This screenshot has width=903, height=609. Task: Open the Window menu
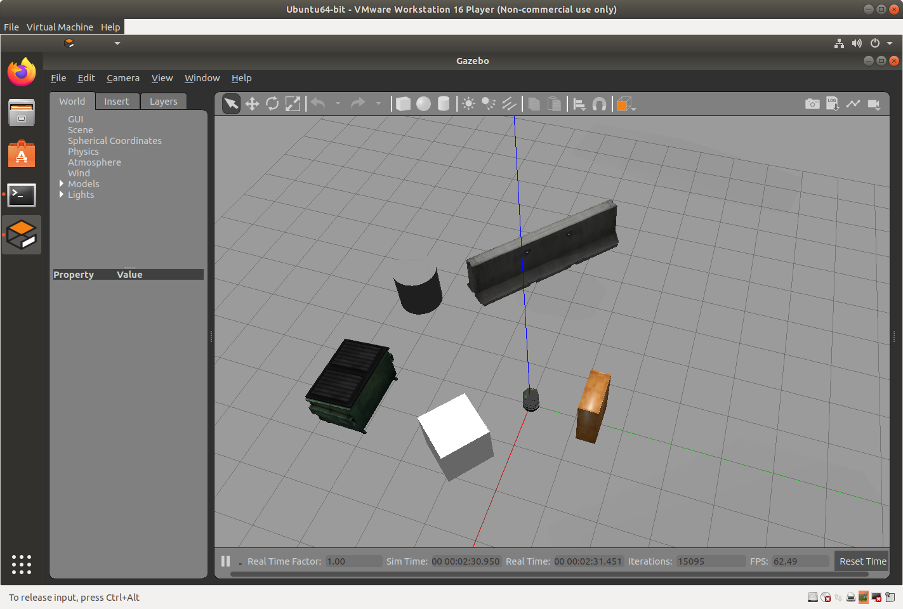pos(202,78)
